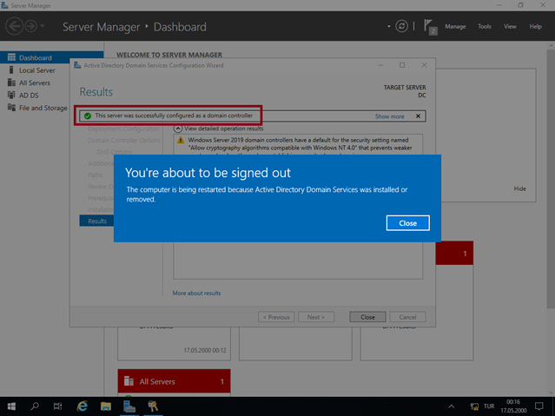555x416 pixels.
Task: Switch TUR keyboard language indicator
Action: coord(489,406)
